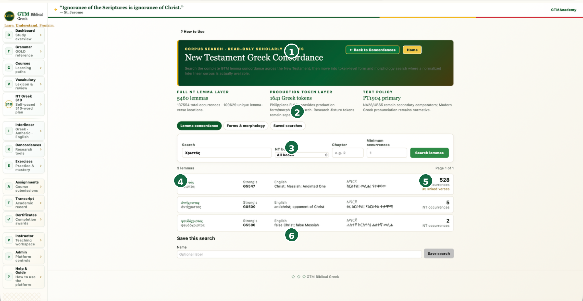Focus the Search field containing Χριστός
This screenshot has height=301, width=583.
(227, 153)
